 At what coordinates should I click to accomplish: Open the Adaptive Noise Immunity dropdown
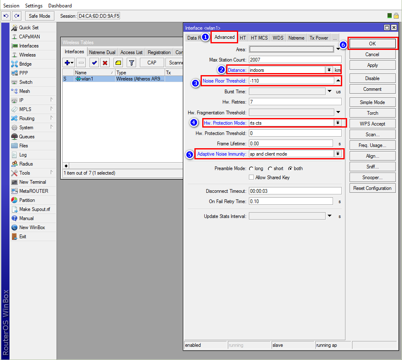coord(338,154)
